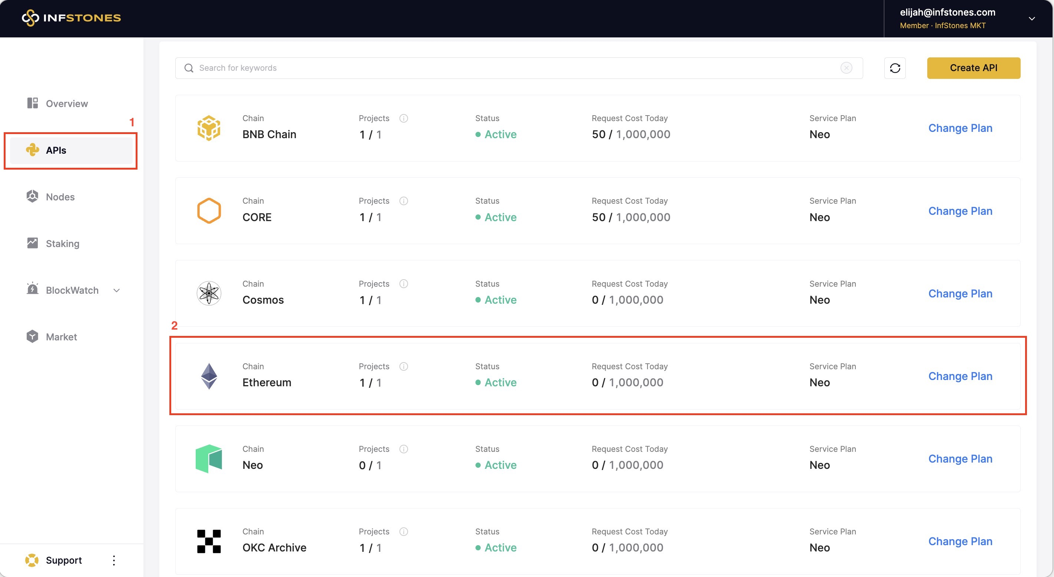Screen dimensions: 1054x577
Task: Click the Projects info icon for OKC Archive
Action: pos(404,531)
